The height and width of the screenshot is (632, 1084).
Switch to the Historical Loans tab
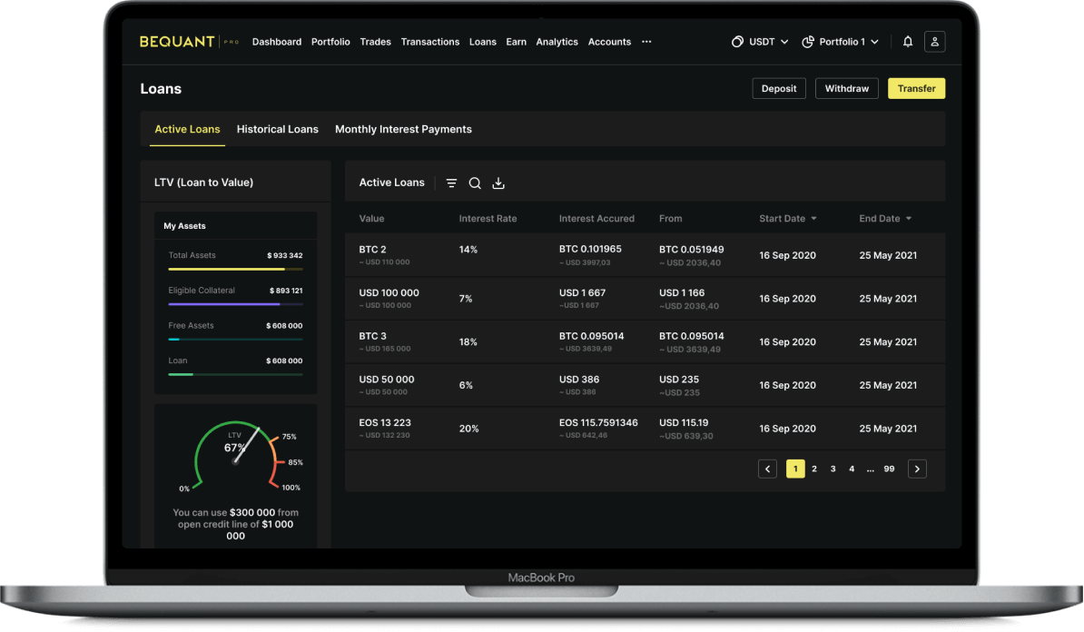click(x=277, y=130)
